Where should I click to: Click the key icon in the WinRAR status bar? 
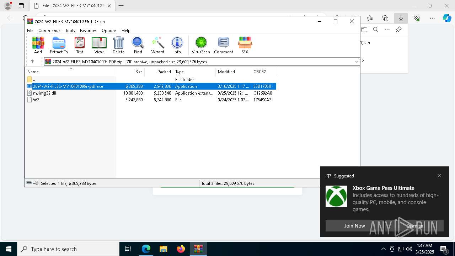36,183
